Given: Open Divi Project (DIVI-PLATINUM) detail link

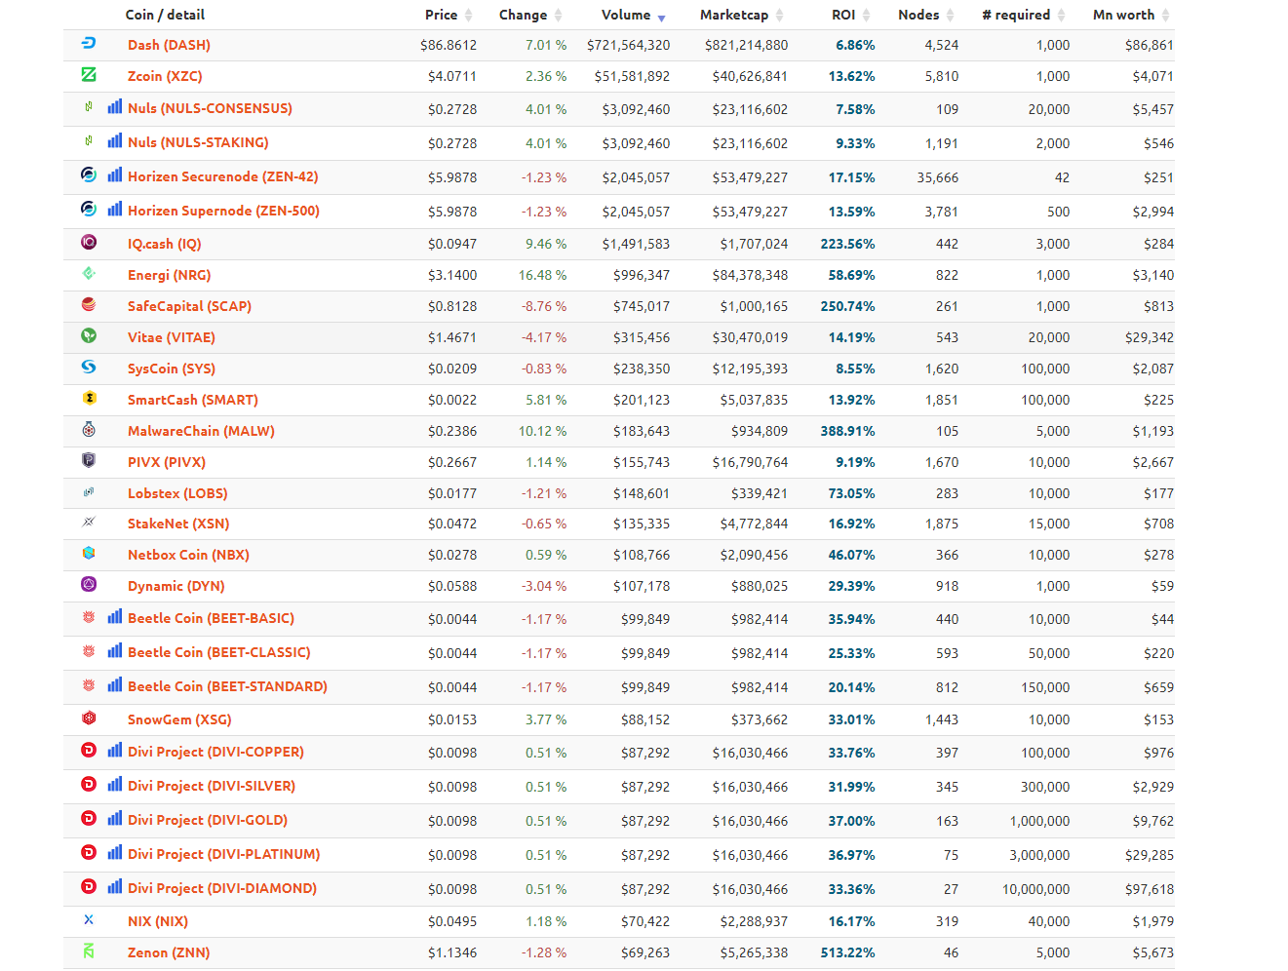Looking at the screenshot, I should [223, 854].
